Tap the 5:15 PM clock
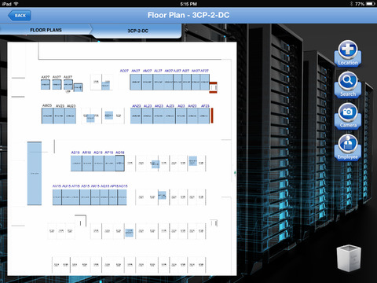The height and width of the screenshot is (283, 377). click(x=188, y=4)
